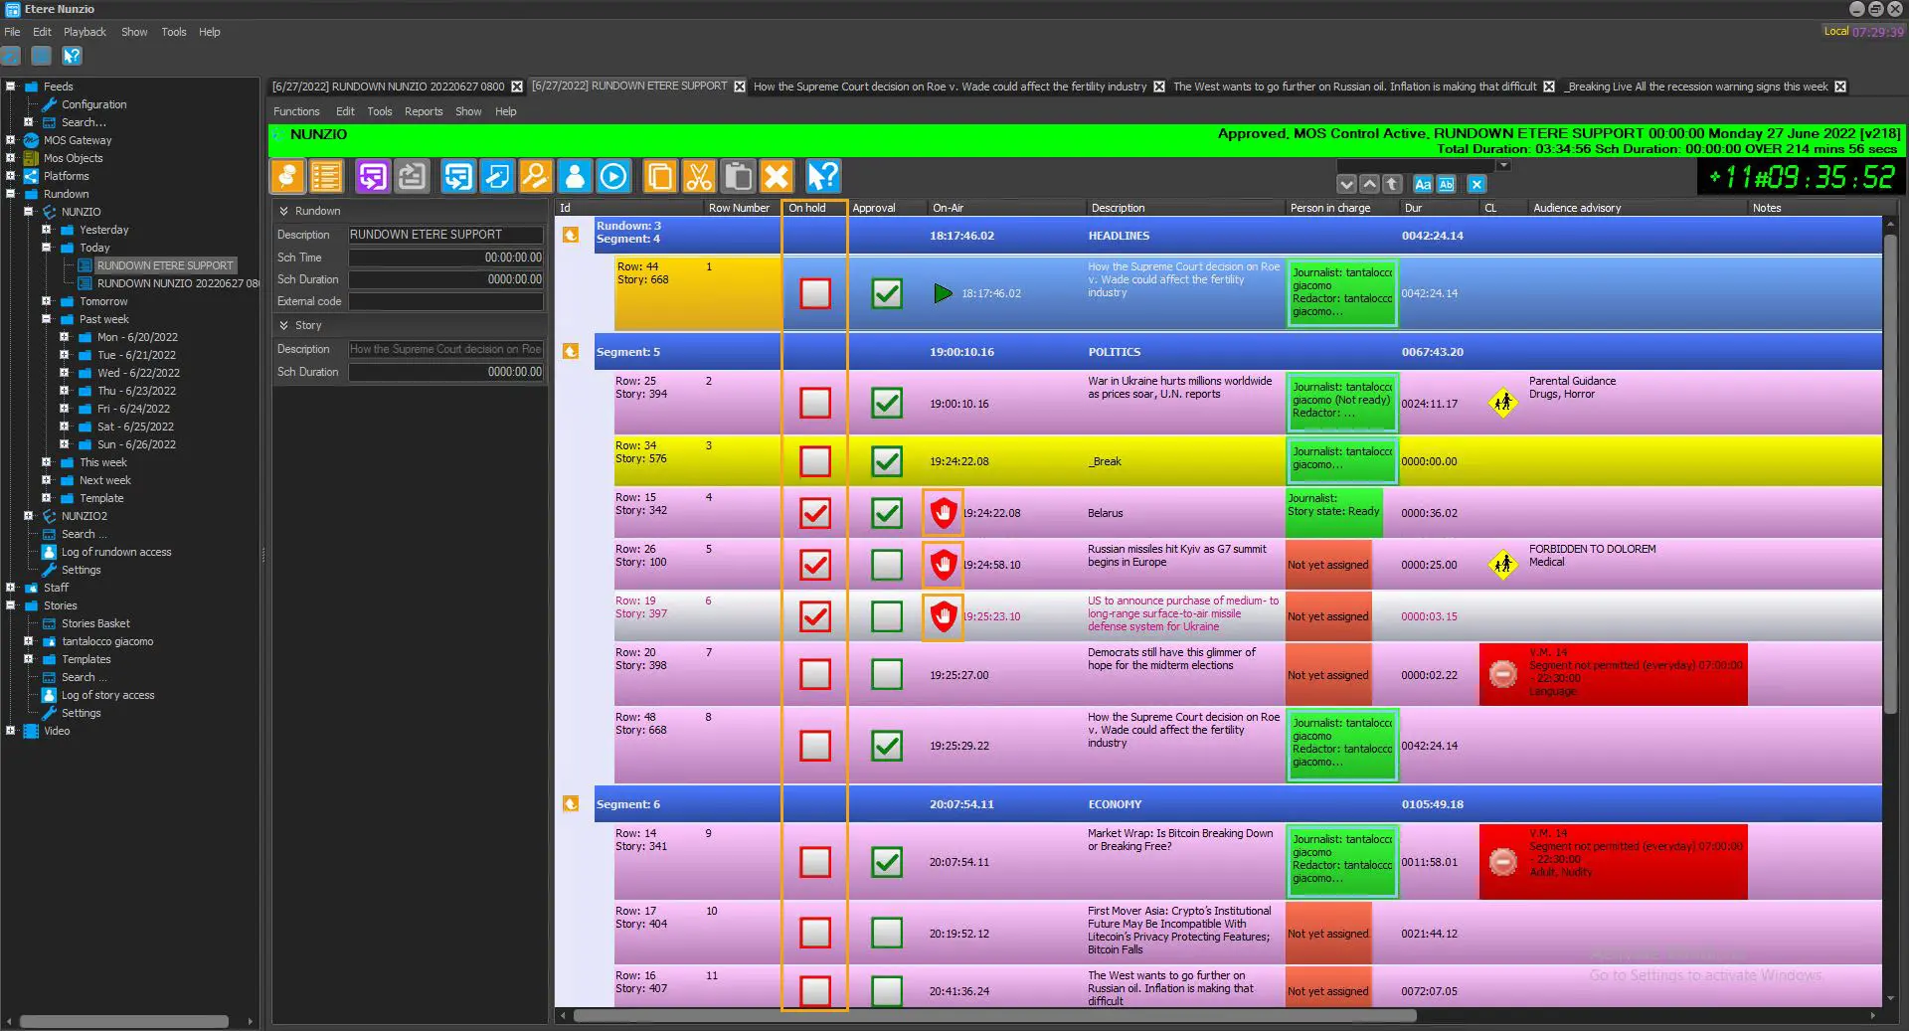Tick Approval for Russian missiles hit Kyiv story
Image resolution: width=1909 pixels, height=1031 pixels.
(886, 565)
